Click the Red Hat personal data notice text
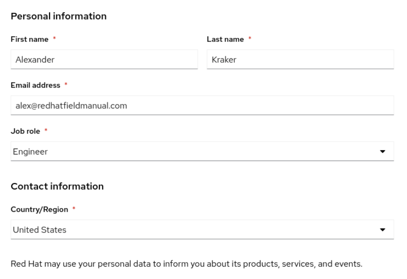The height and width of the screenshot is (279, 407). pyautogui.click(x=186, y=264)
